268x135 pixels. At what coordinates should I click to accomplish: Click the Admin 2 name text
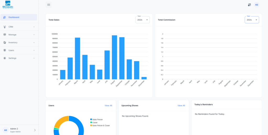point(14,129)
